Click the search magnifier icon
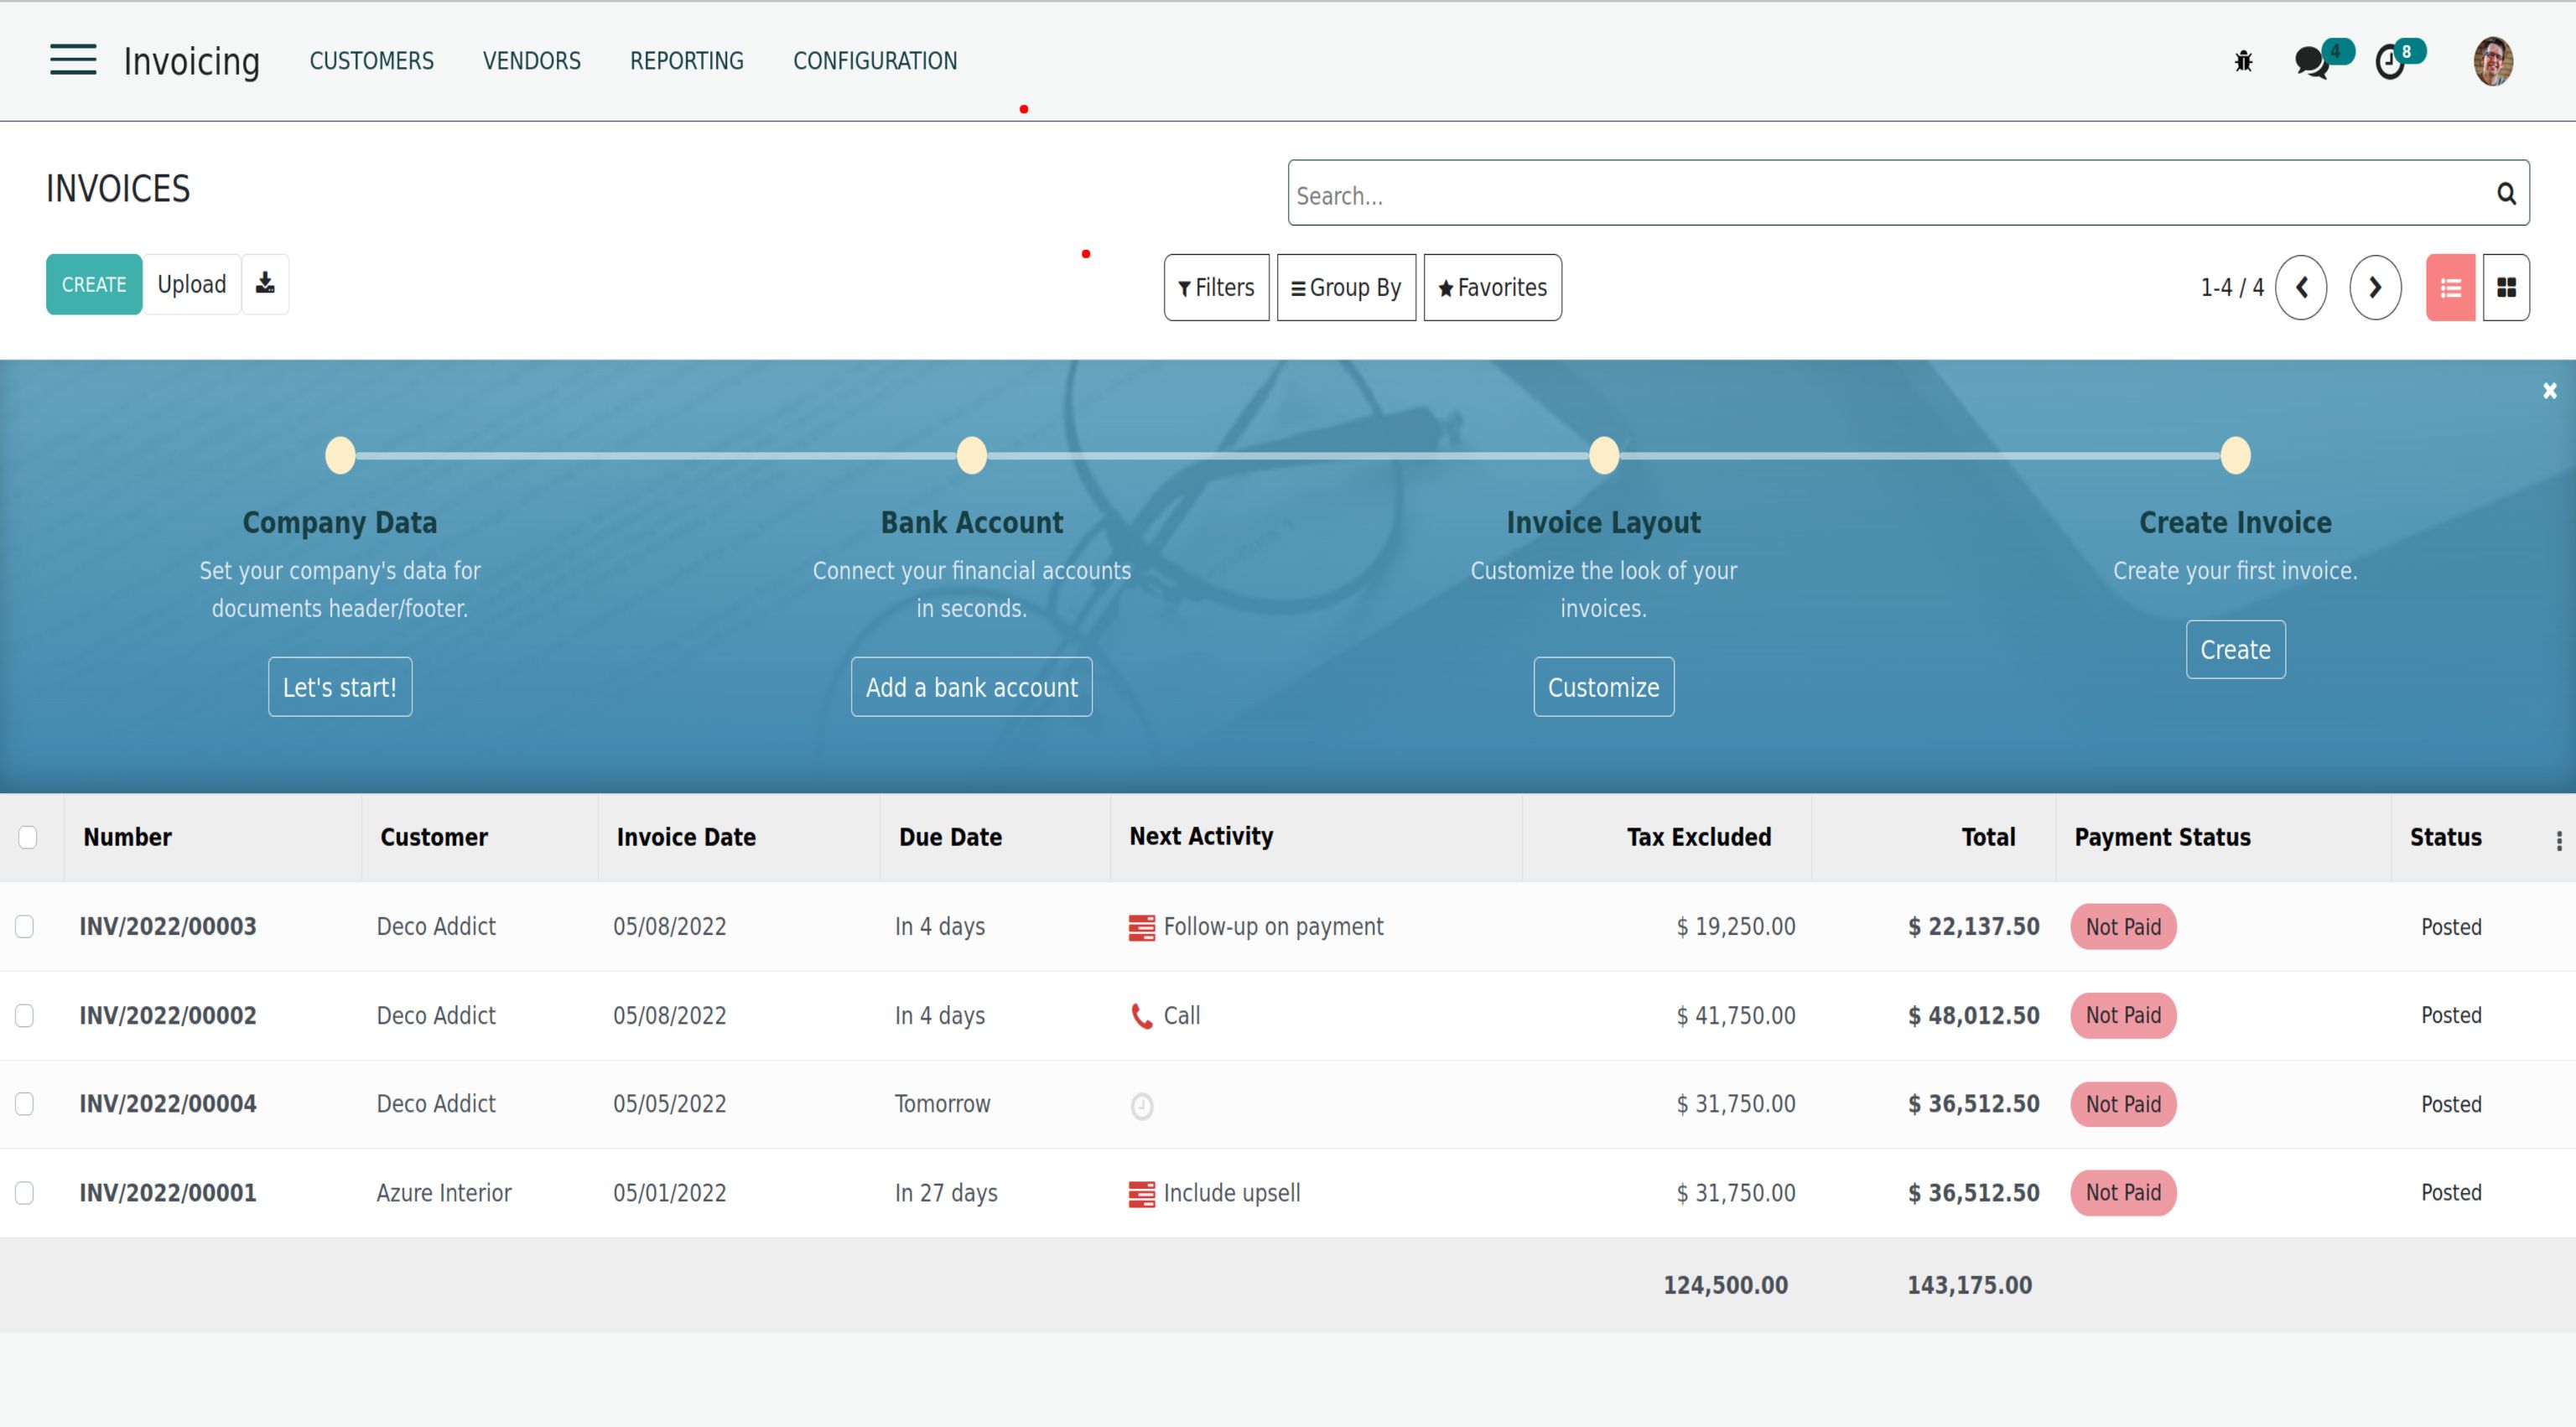 pos(2506,194)
